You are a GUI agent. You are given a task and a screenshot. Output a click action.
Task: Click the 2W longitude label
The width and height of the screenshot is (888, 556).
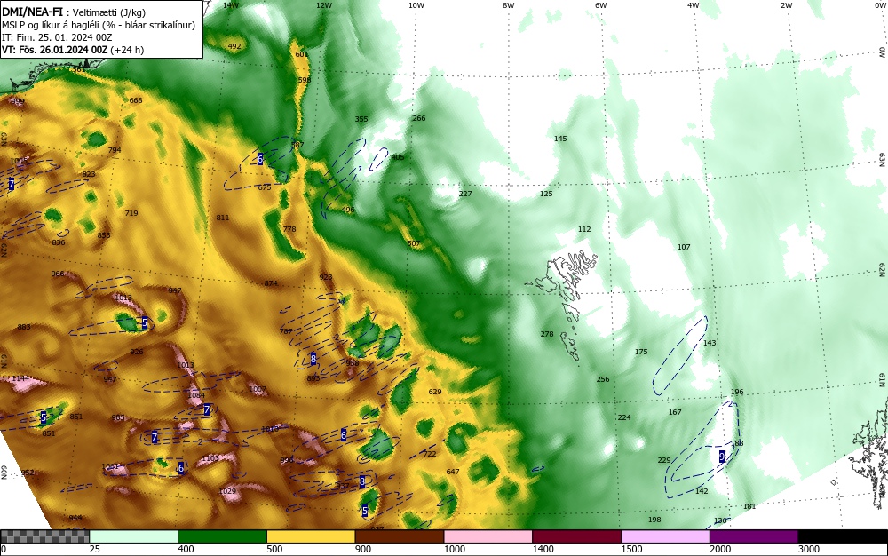(786, 5)
